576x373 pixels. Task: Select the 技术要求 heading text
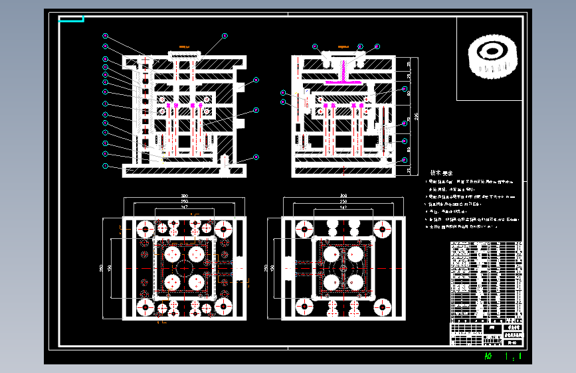tap(441, 173)
